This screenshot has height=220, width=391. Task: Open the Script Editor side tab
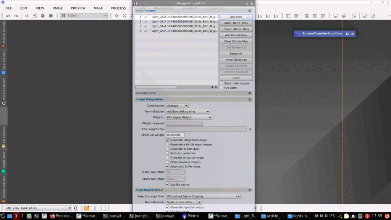tap(4, 162)
